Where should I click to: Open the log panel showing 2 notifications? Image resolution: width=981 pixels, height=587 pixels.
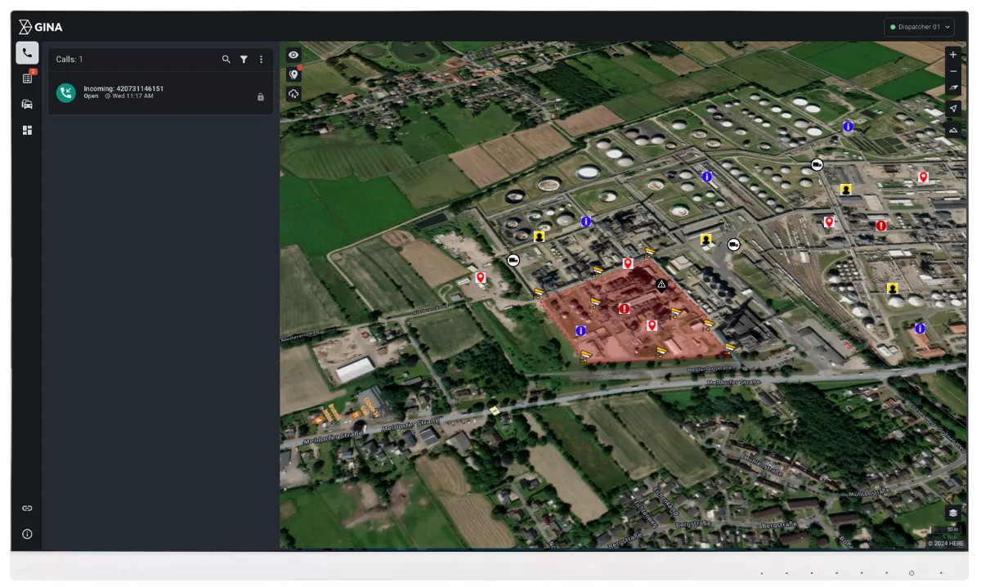click(27, 78)
